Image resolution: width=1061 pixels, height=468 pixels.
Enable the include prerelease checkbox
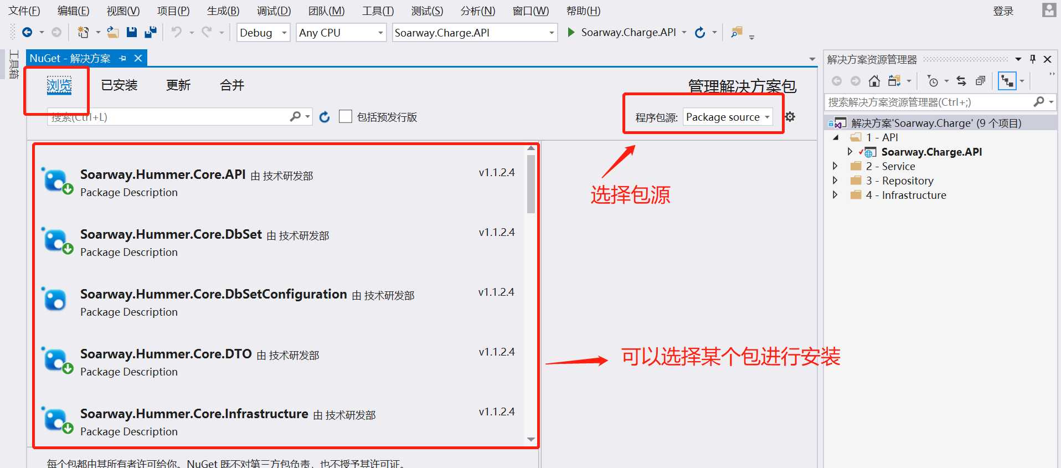click(346, 116)
